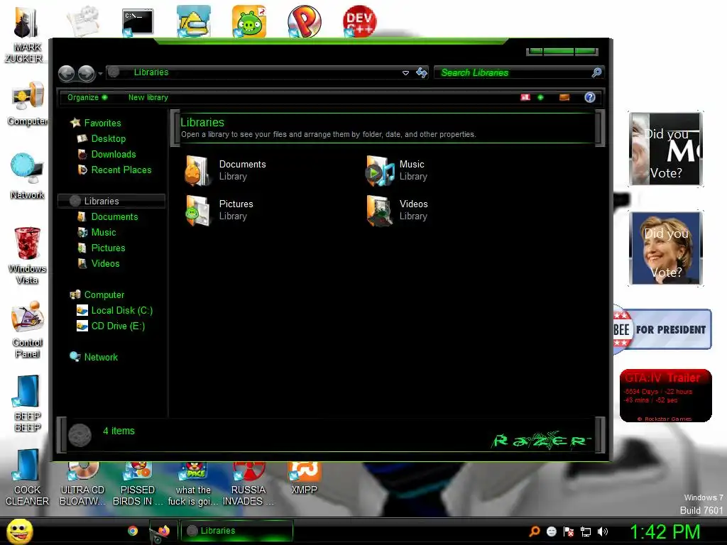Viewport: 727px width, 545px height.
Task: Open the Action Center flag tray icon
Action: click(x=569, y=532)
